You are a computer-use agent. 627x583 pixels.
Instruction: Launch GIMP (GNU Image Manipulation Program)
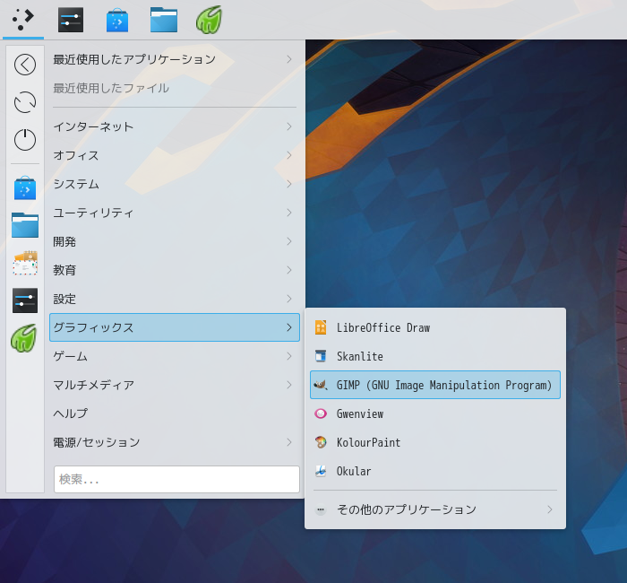pos(435,385)
